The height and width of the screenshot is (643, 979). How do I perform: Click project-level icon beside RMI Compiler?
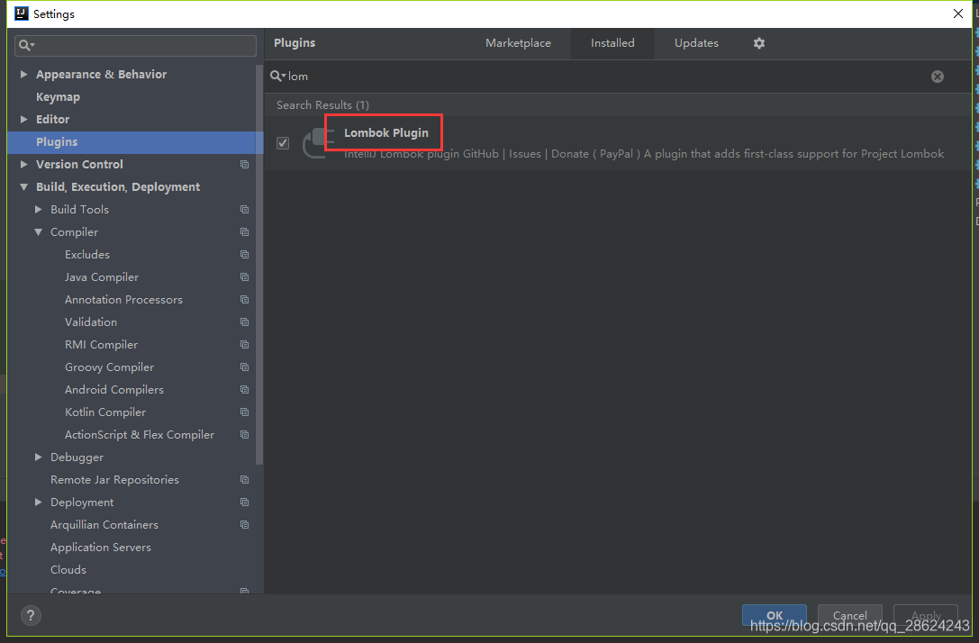coord(244,344)
